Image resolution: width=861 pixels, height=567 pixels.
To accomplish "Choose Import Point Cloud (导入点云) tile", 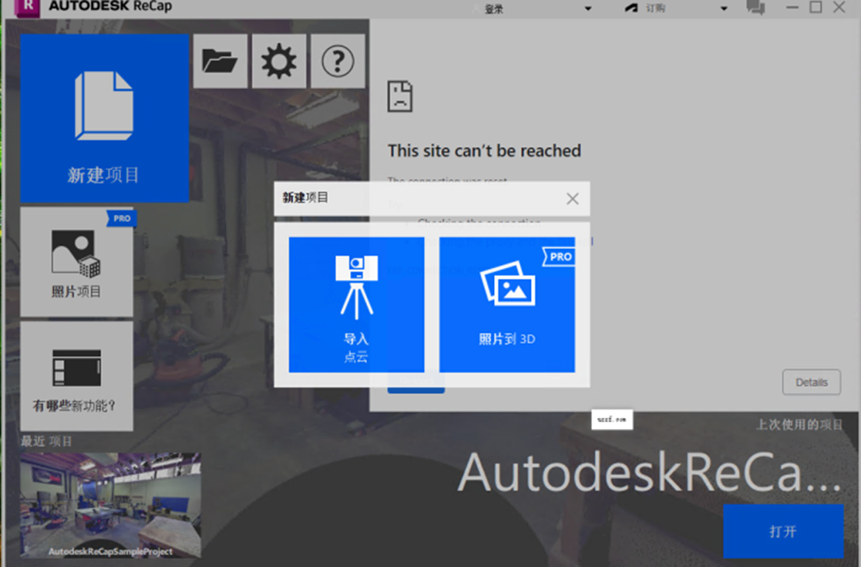I will tap(357, 305).
